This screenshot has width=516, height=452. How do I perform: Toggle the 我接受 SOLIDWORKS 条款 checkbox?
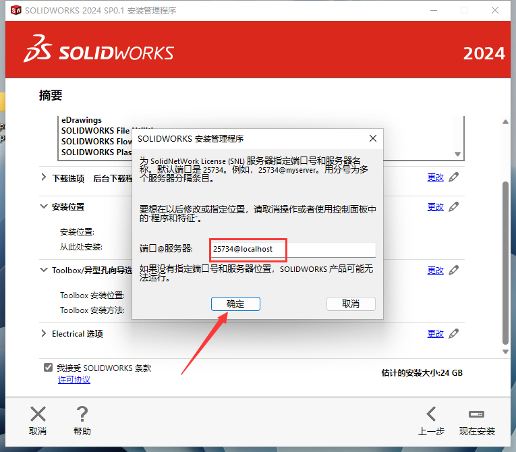(48, 368)
